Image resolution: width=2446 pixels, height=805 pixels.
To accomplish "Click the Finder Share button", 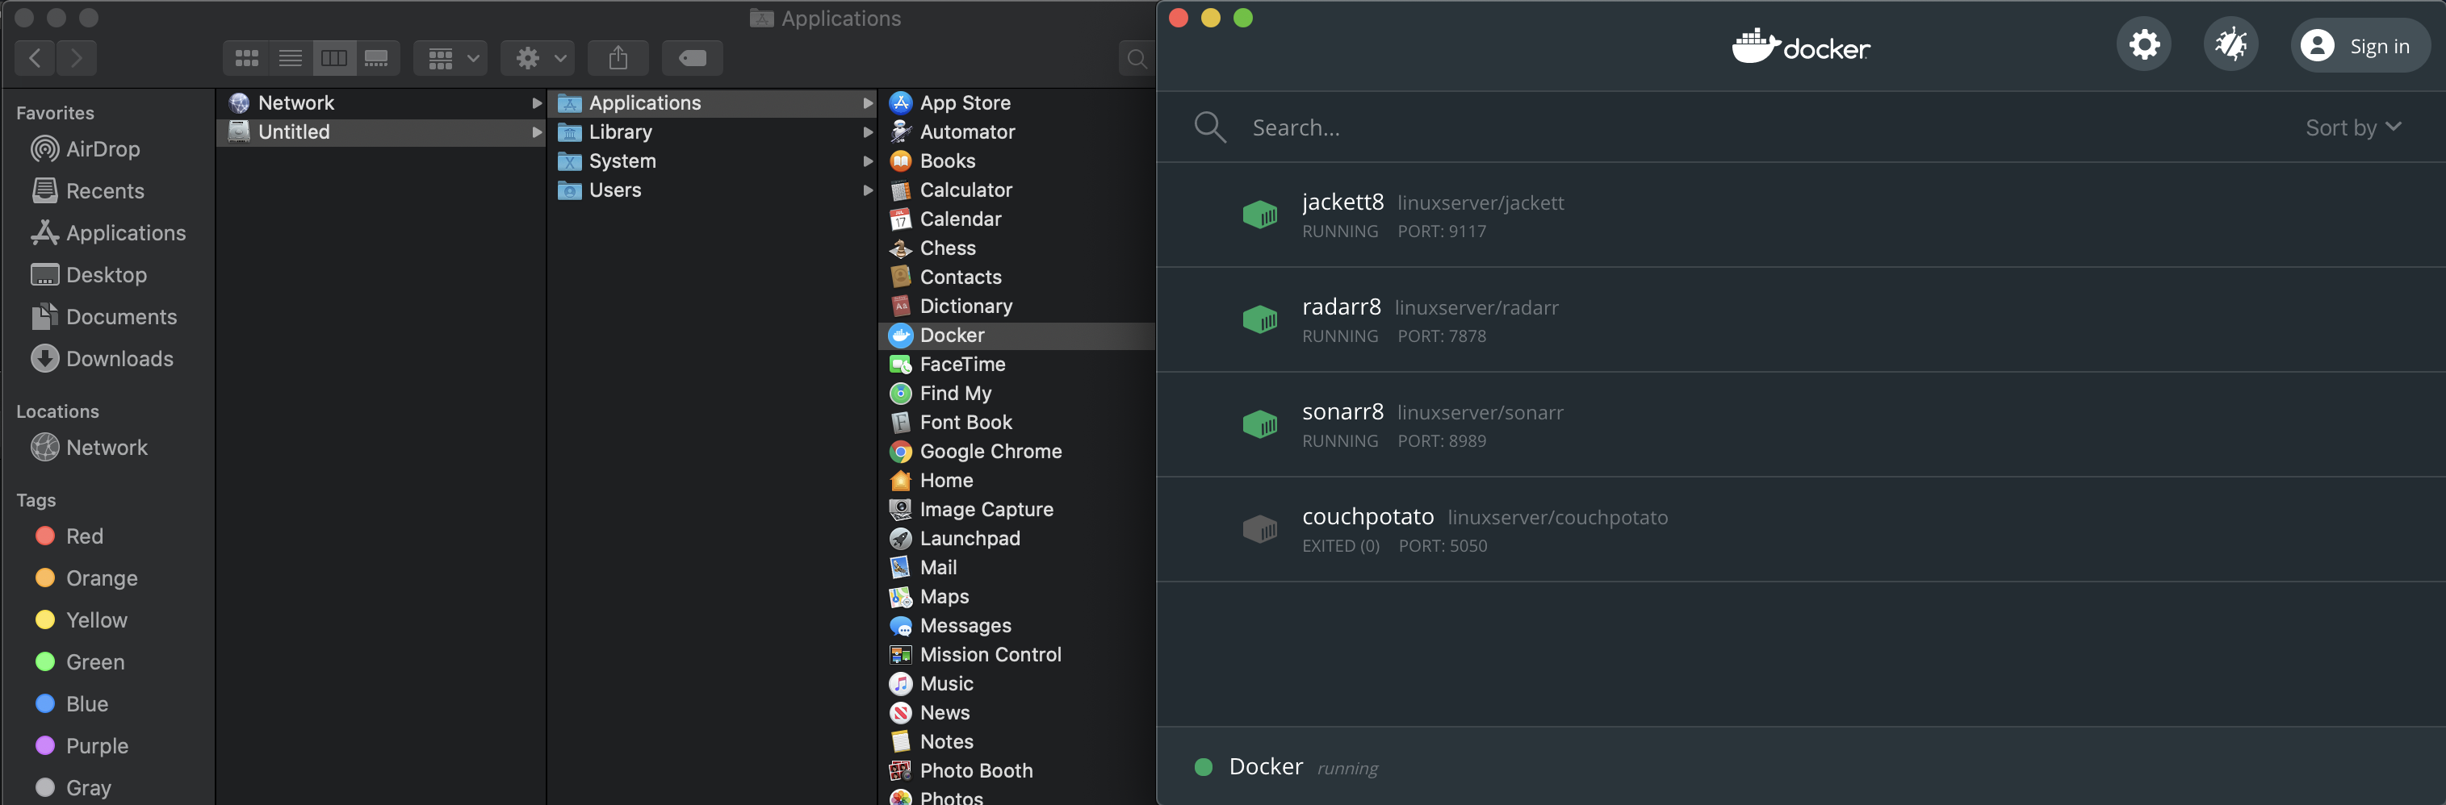I will pos(618,58).
